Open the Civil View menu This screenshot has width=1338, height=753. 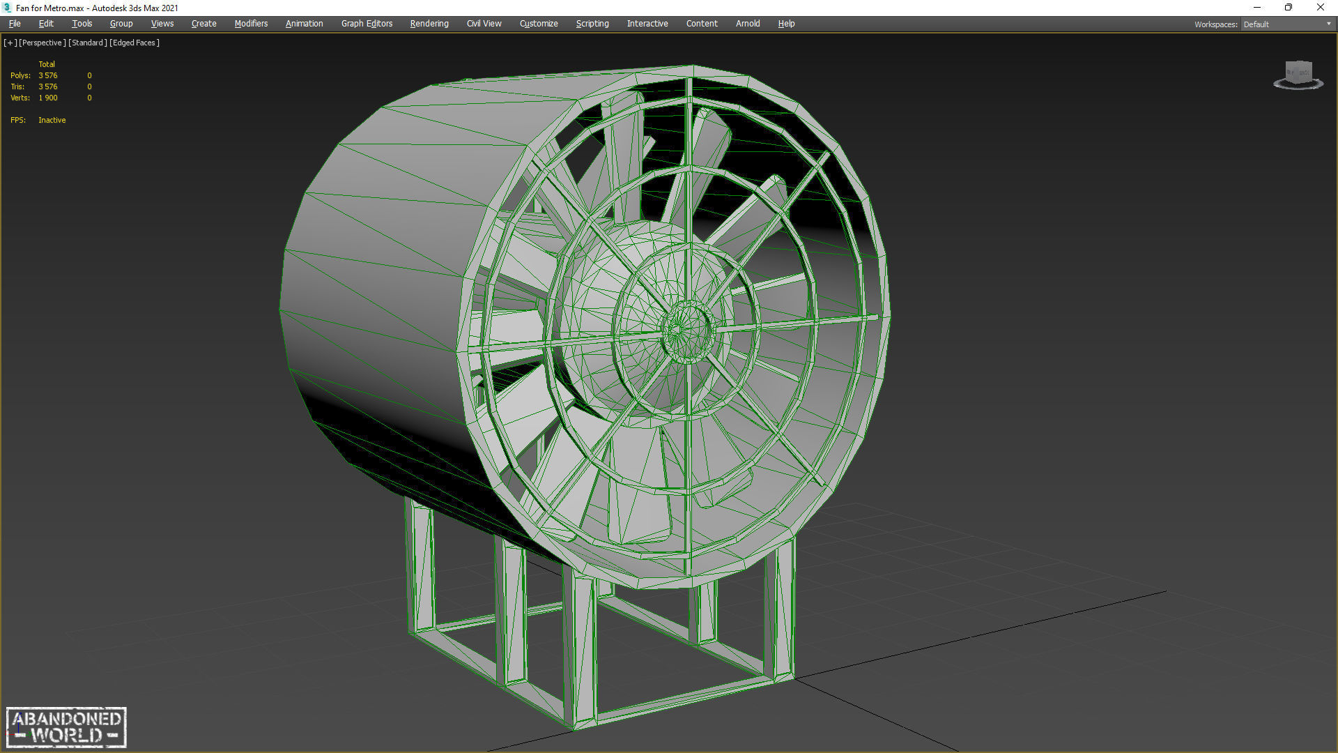(484, 24)
